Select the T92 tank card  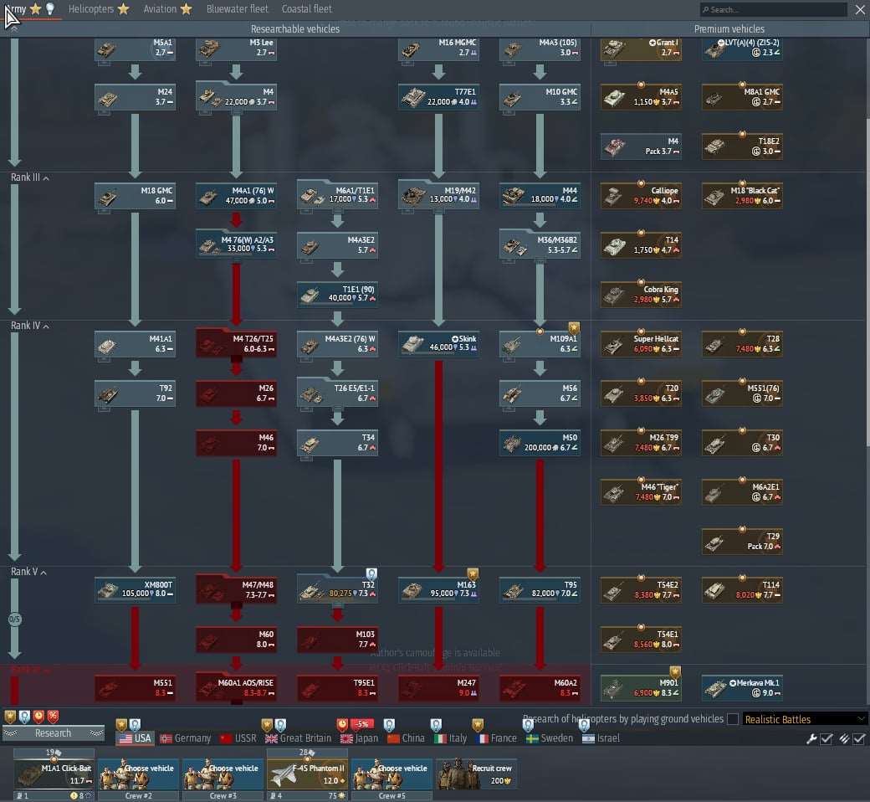(x=135, y=393)
